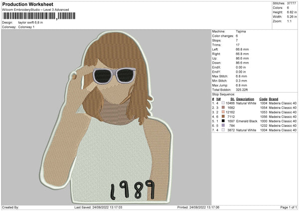Click the Width value '5.26 in'
The image size is (299, 211).
click(x=292, y=17)
